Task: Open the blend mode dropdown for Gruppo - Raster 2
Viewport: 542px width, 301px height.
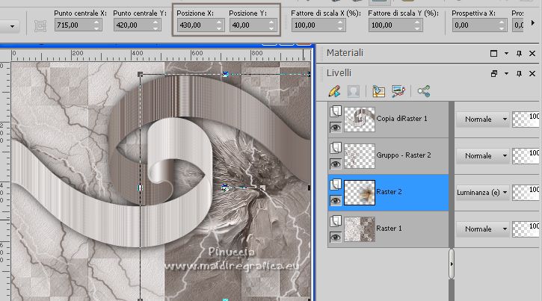Action: tap(482, 155)
